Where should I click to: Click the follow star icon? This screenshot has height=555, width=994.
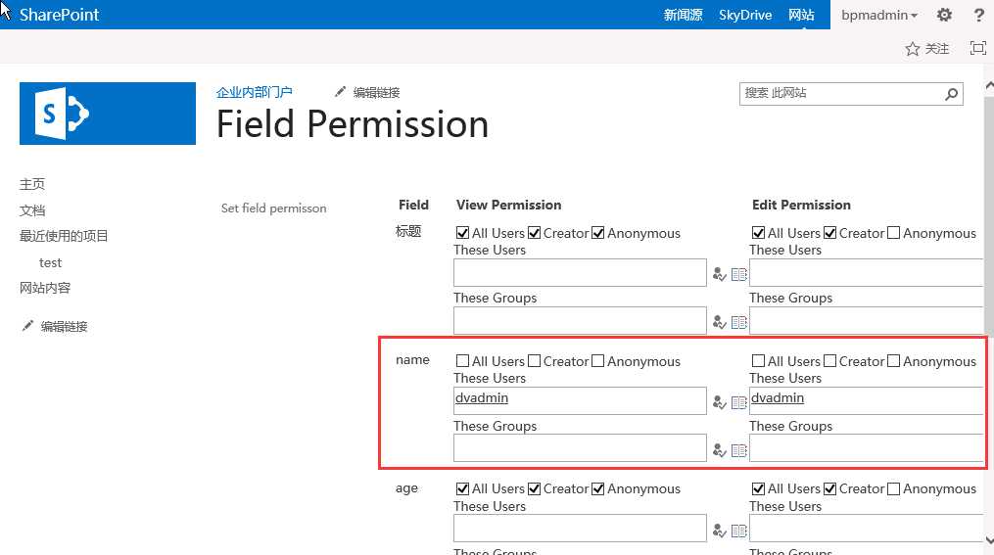(912, 48)
